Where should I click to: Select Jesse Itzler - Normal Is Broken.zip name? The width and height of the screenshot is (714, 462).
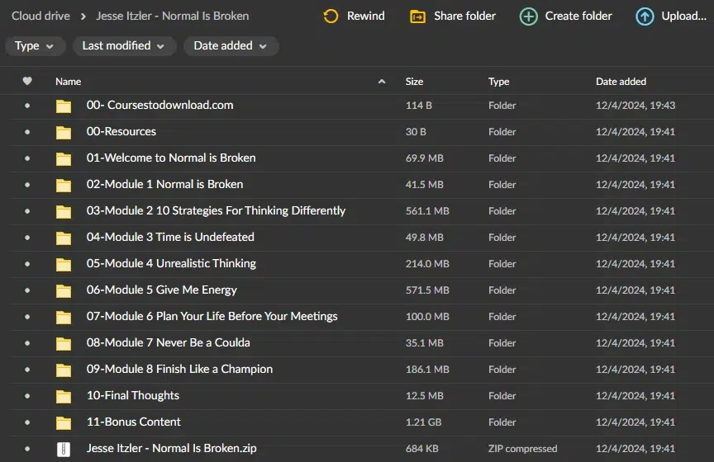(172, 448)
